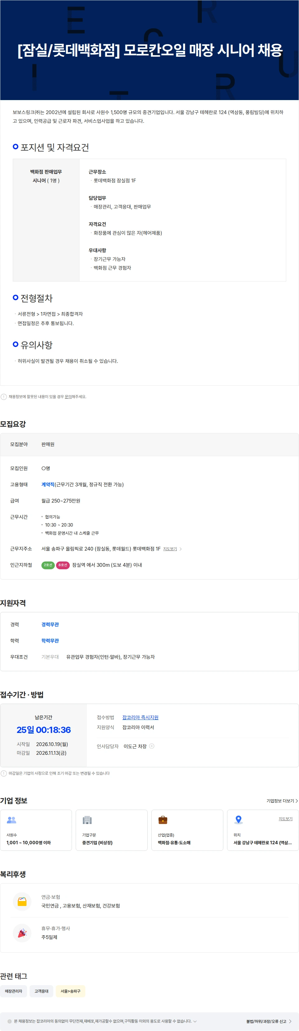Viewport: 299px width, 1031px height.
Task: Click the info icon beside 마감일 notice
Action: [4, 773]
